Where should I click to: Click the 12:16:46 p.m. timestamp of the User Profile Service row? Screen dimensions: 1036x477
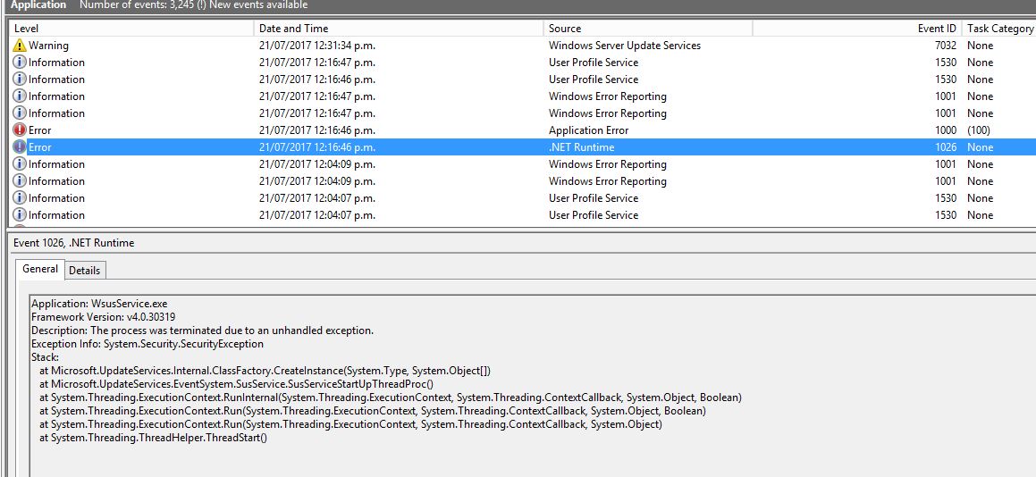click(x=317, y=79)
